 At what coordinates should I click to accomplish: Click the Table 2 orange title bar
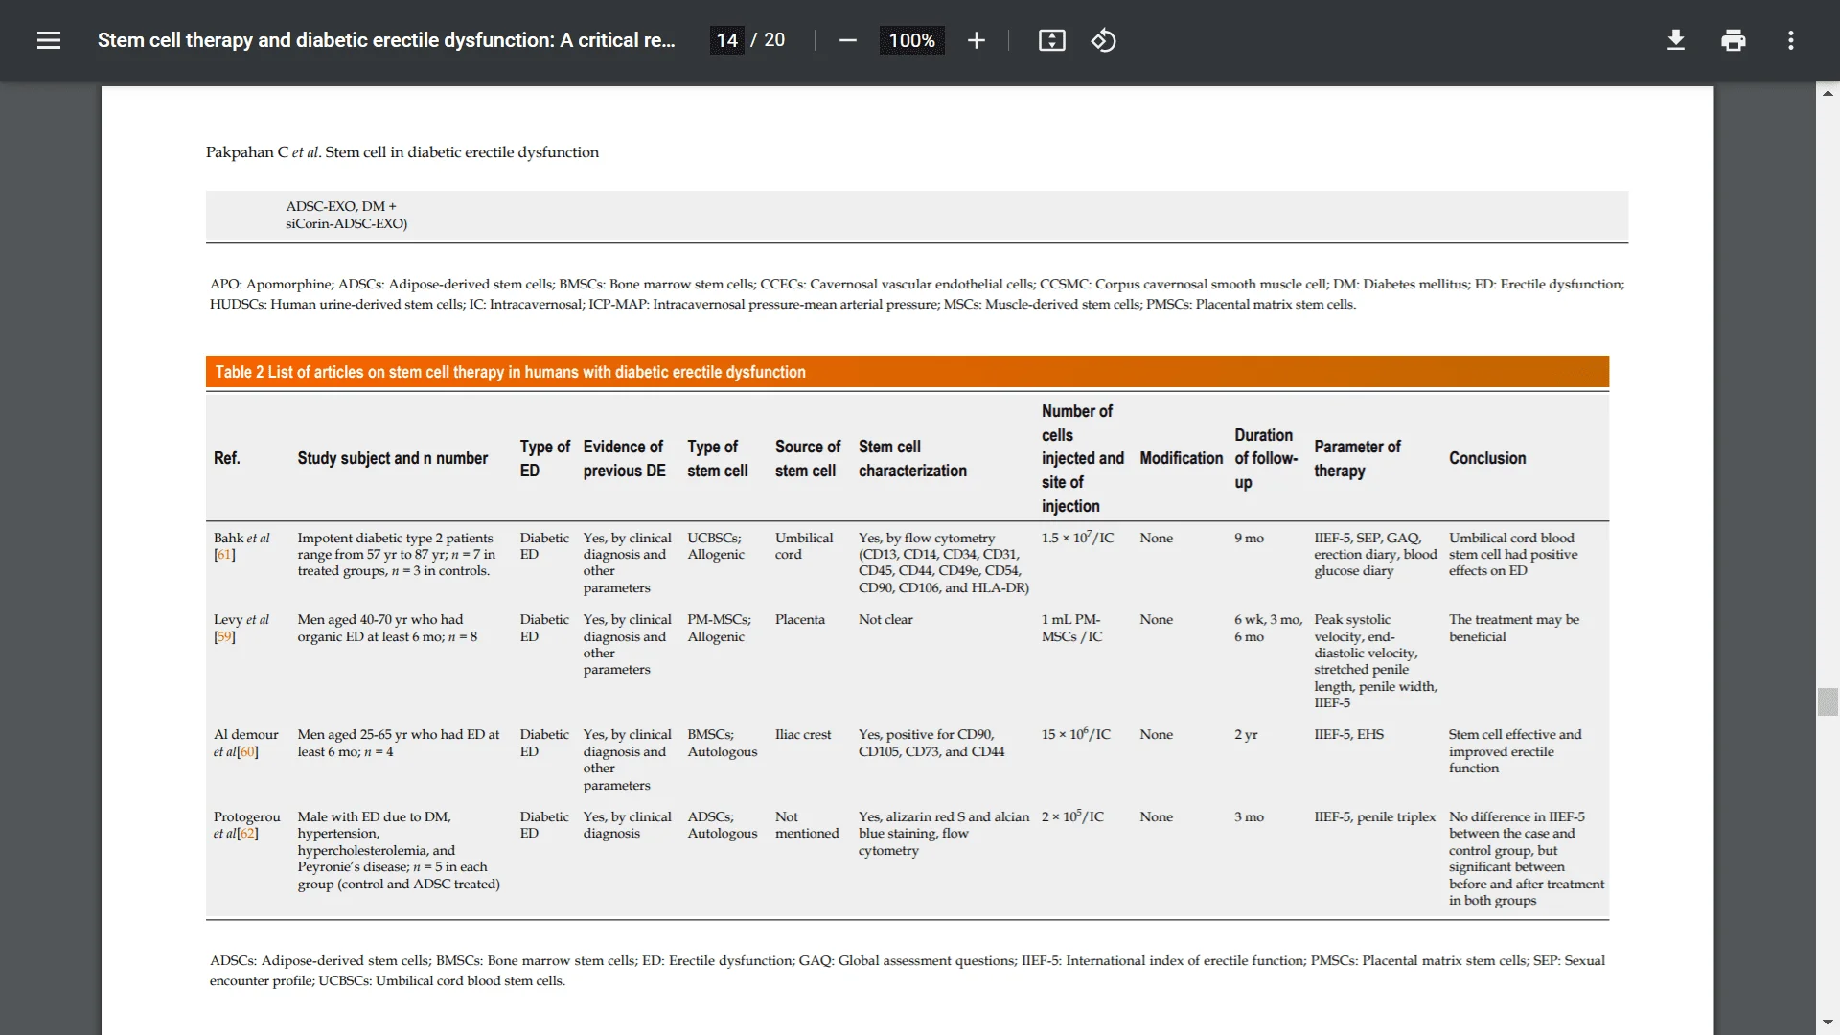pos(907,372)
